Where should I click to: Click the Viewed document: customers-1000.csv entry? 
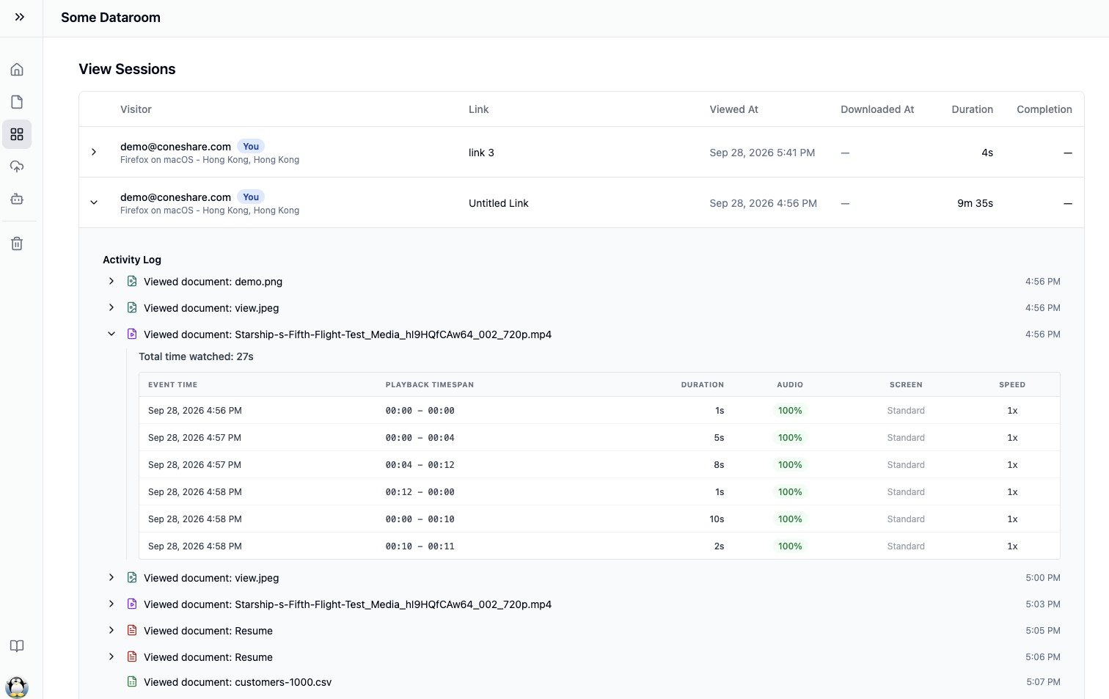point(238,682)
